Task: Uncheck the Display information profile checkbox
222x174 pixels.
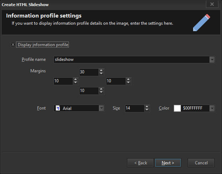Action: tap(13, 45)
